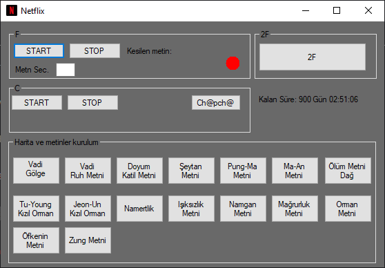
Task: Click the Netflix logo icon in title bar
Action: pyautogui.click(x=12, y=10)
